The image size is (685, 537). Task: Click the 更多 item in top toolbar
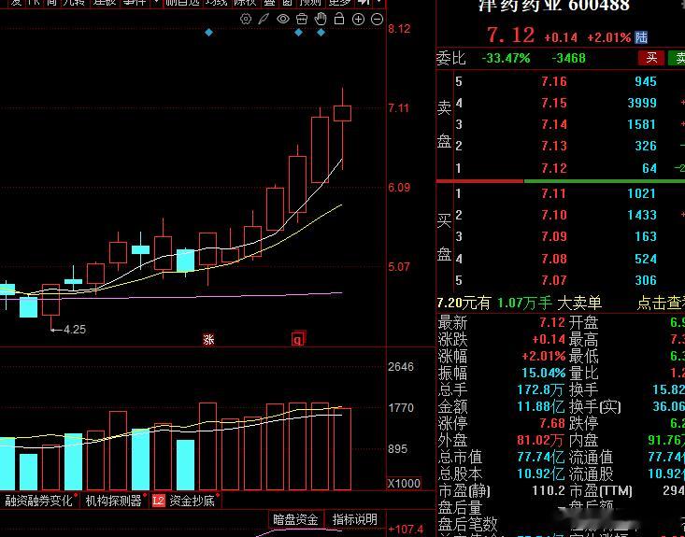click(339, 3)
